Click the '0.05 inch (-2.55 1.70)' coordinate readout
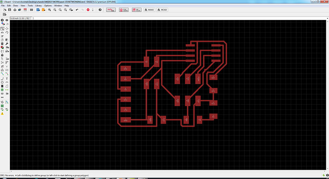Viewport: 329px width, 179px height. (20, 18)
